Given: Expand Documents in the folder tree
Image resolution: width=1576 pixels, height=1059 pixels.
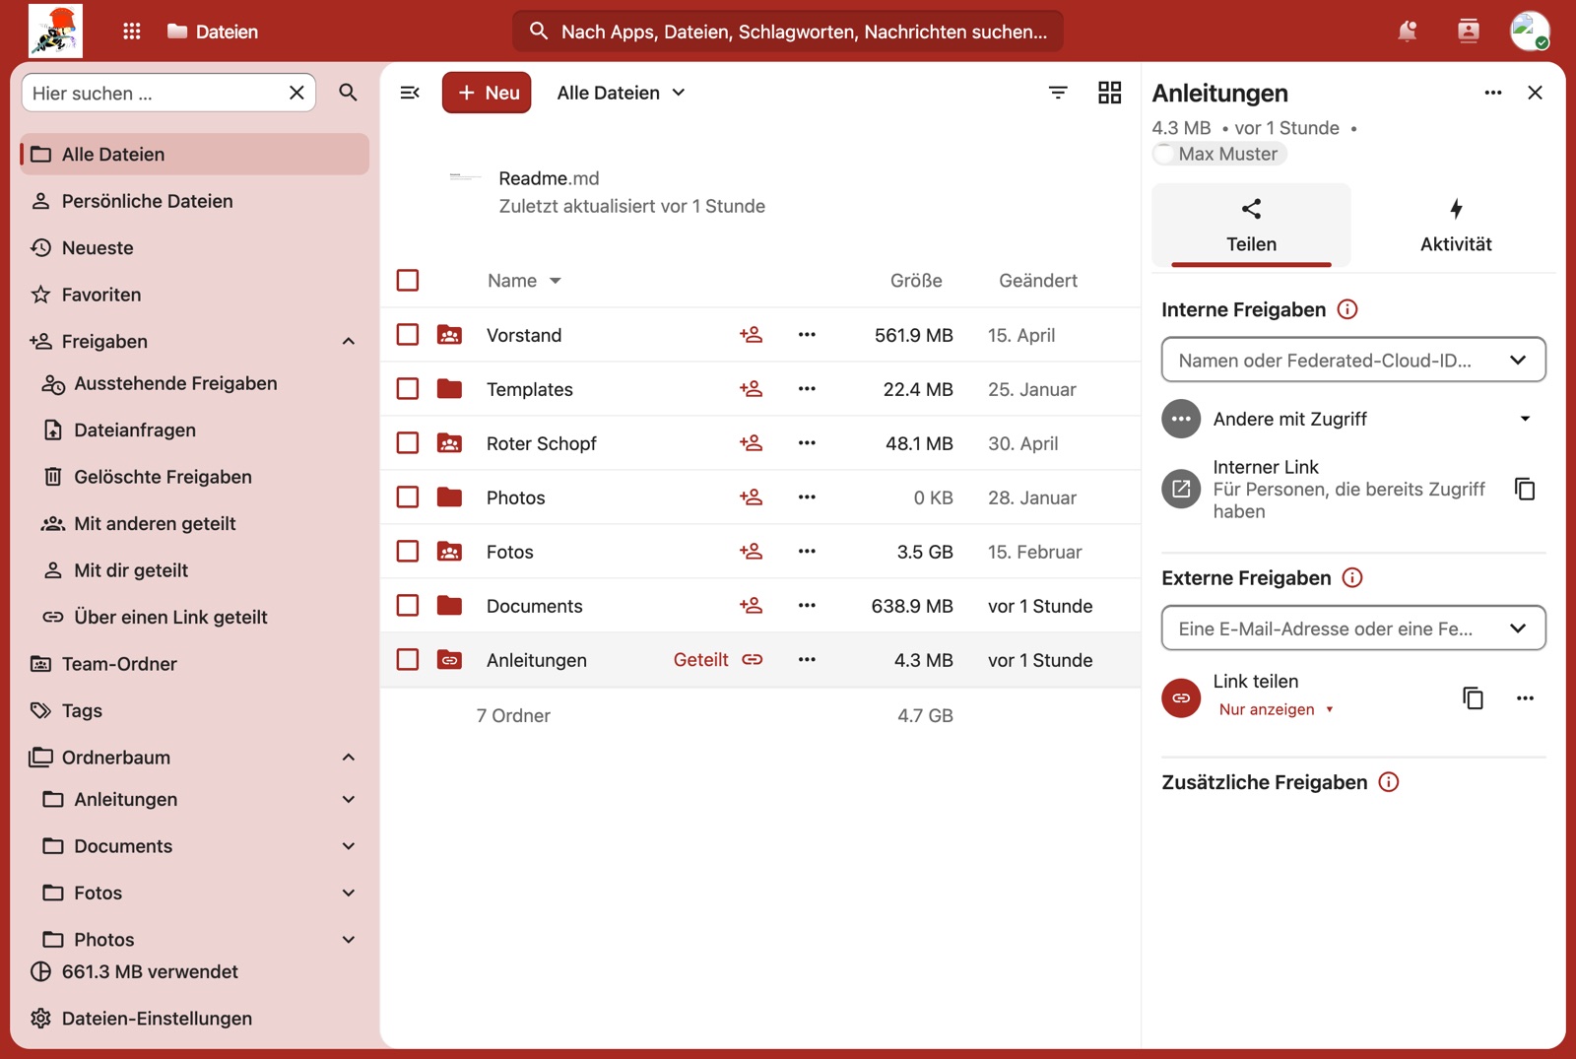Looking at the screenshot, I should (349, 846).
